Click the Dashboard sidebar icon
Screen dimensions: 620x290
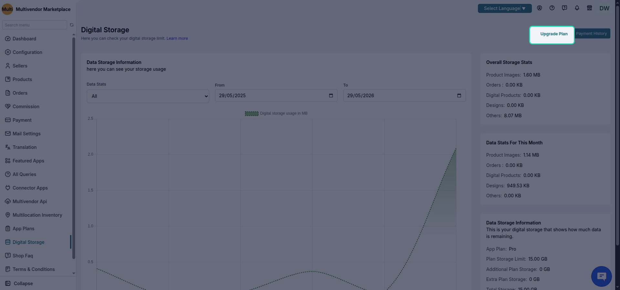click(8, 39)
